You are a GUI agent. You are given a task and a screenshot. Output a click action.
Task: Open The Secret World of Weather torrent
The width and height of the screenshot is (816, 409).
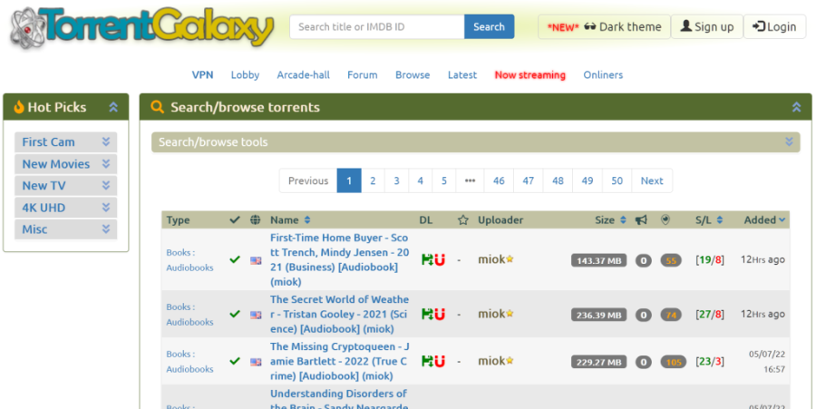click(x=339, y=314)
